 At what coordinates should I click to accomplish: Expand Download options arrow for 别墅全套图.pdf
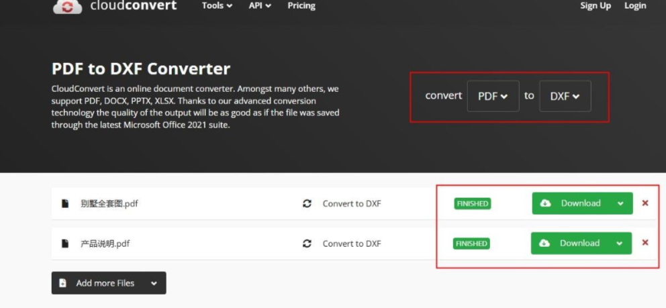(620, 203)
